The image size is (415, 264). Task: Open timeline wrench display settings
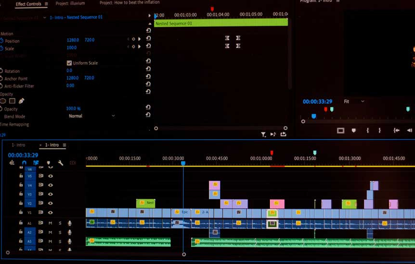[61, 163]
